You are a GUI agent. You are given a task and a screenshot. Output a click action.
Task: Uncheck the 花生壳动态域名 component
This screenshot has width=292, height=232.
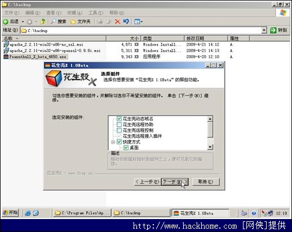119,119
